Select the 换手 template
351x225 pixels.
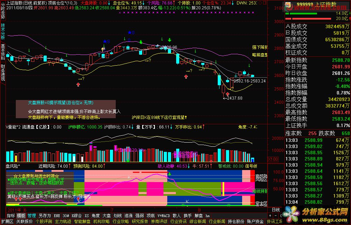tap(188, 216)
